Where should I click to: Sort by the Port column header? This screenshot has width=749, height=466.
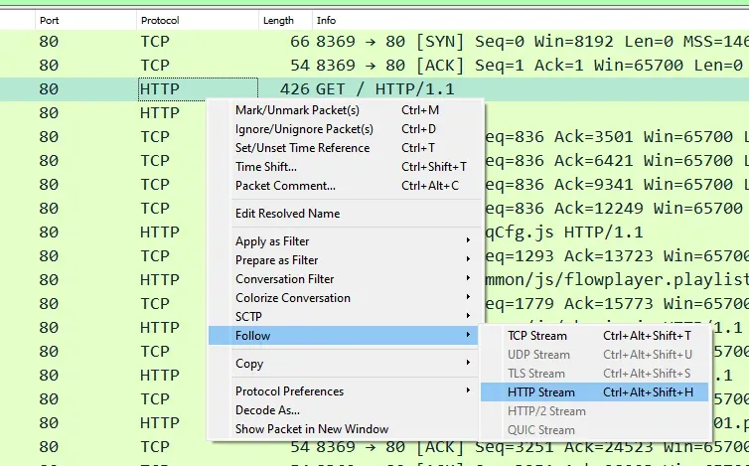pos(85,21)
